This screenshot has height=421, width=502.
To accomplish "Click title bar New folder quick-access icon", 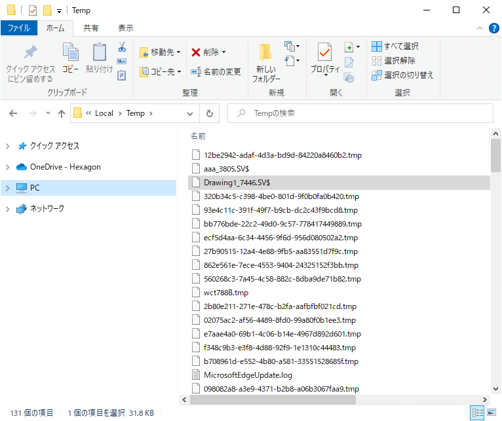I will point(47,10).
